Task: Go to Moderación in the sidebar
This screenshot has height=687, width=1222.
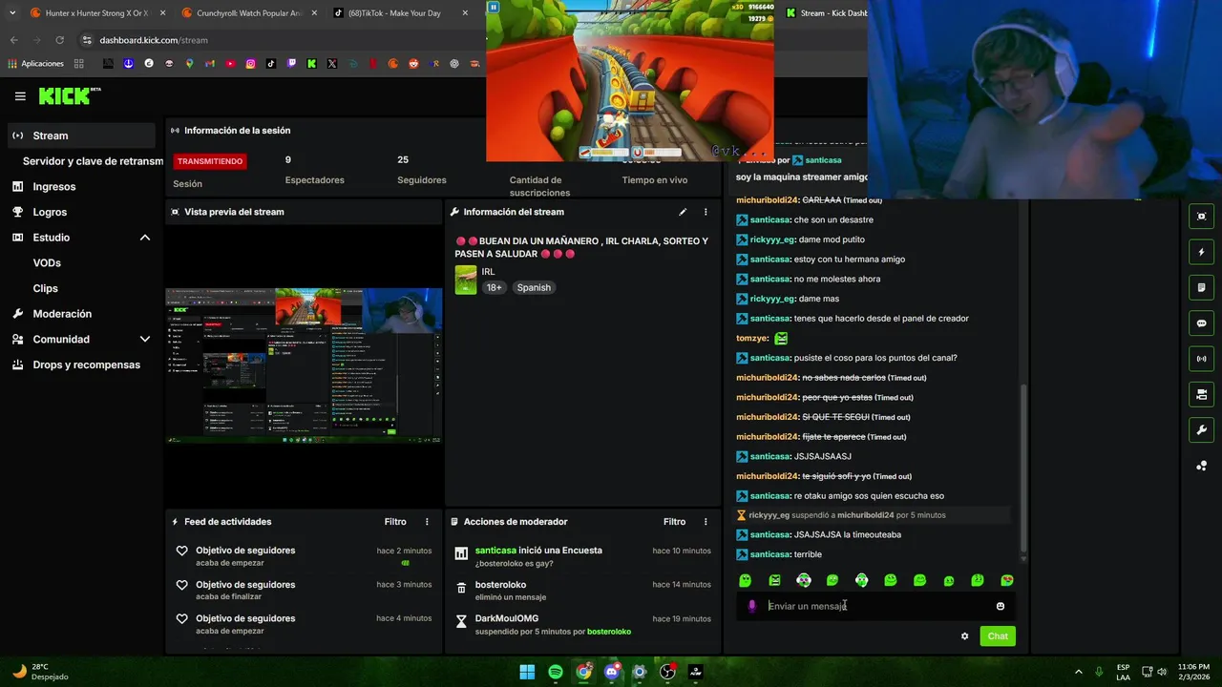Action: tap(62, 314)
